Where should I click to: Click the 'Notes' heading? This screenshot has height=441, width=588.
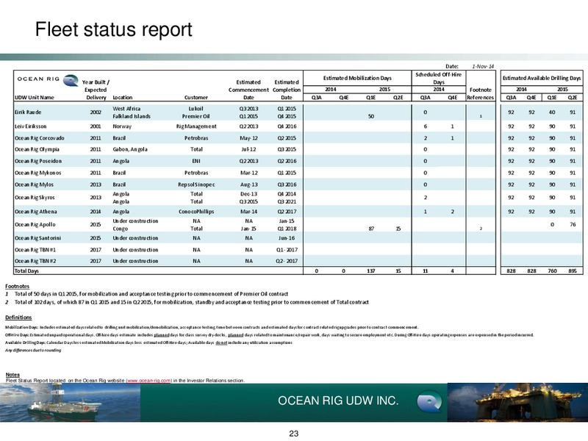click(x=12, y=375)
